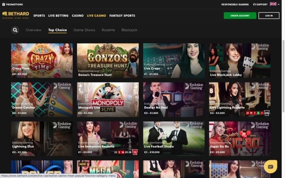Open Live Blackjack Lobby tile
Screen dimensions: 285x178
240,61
